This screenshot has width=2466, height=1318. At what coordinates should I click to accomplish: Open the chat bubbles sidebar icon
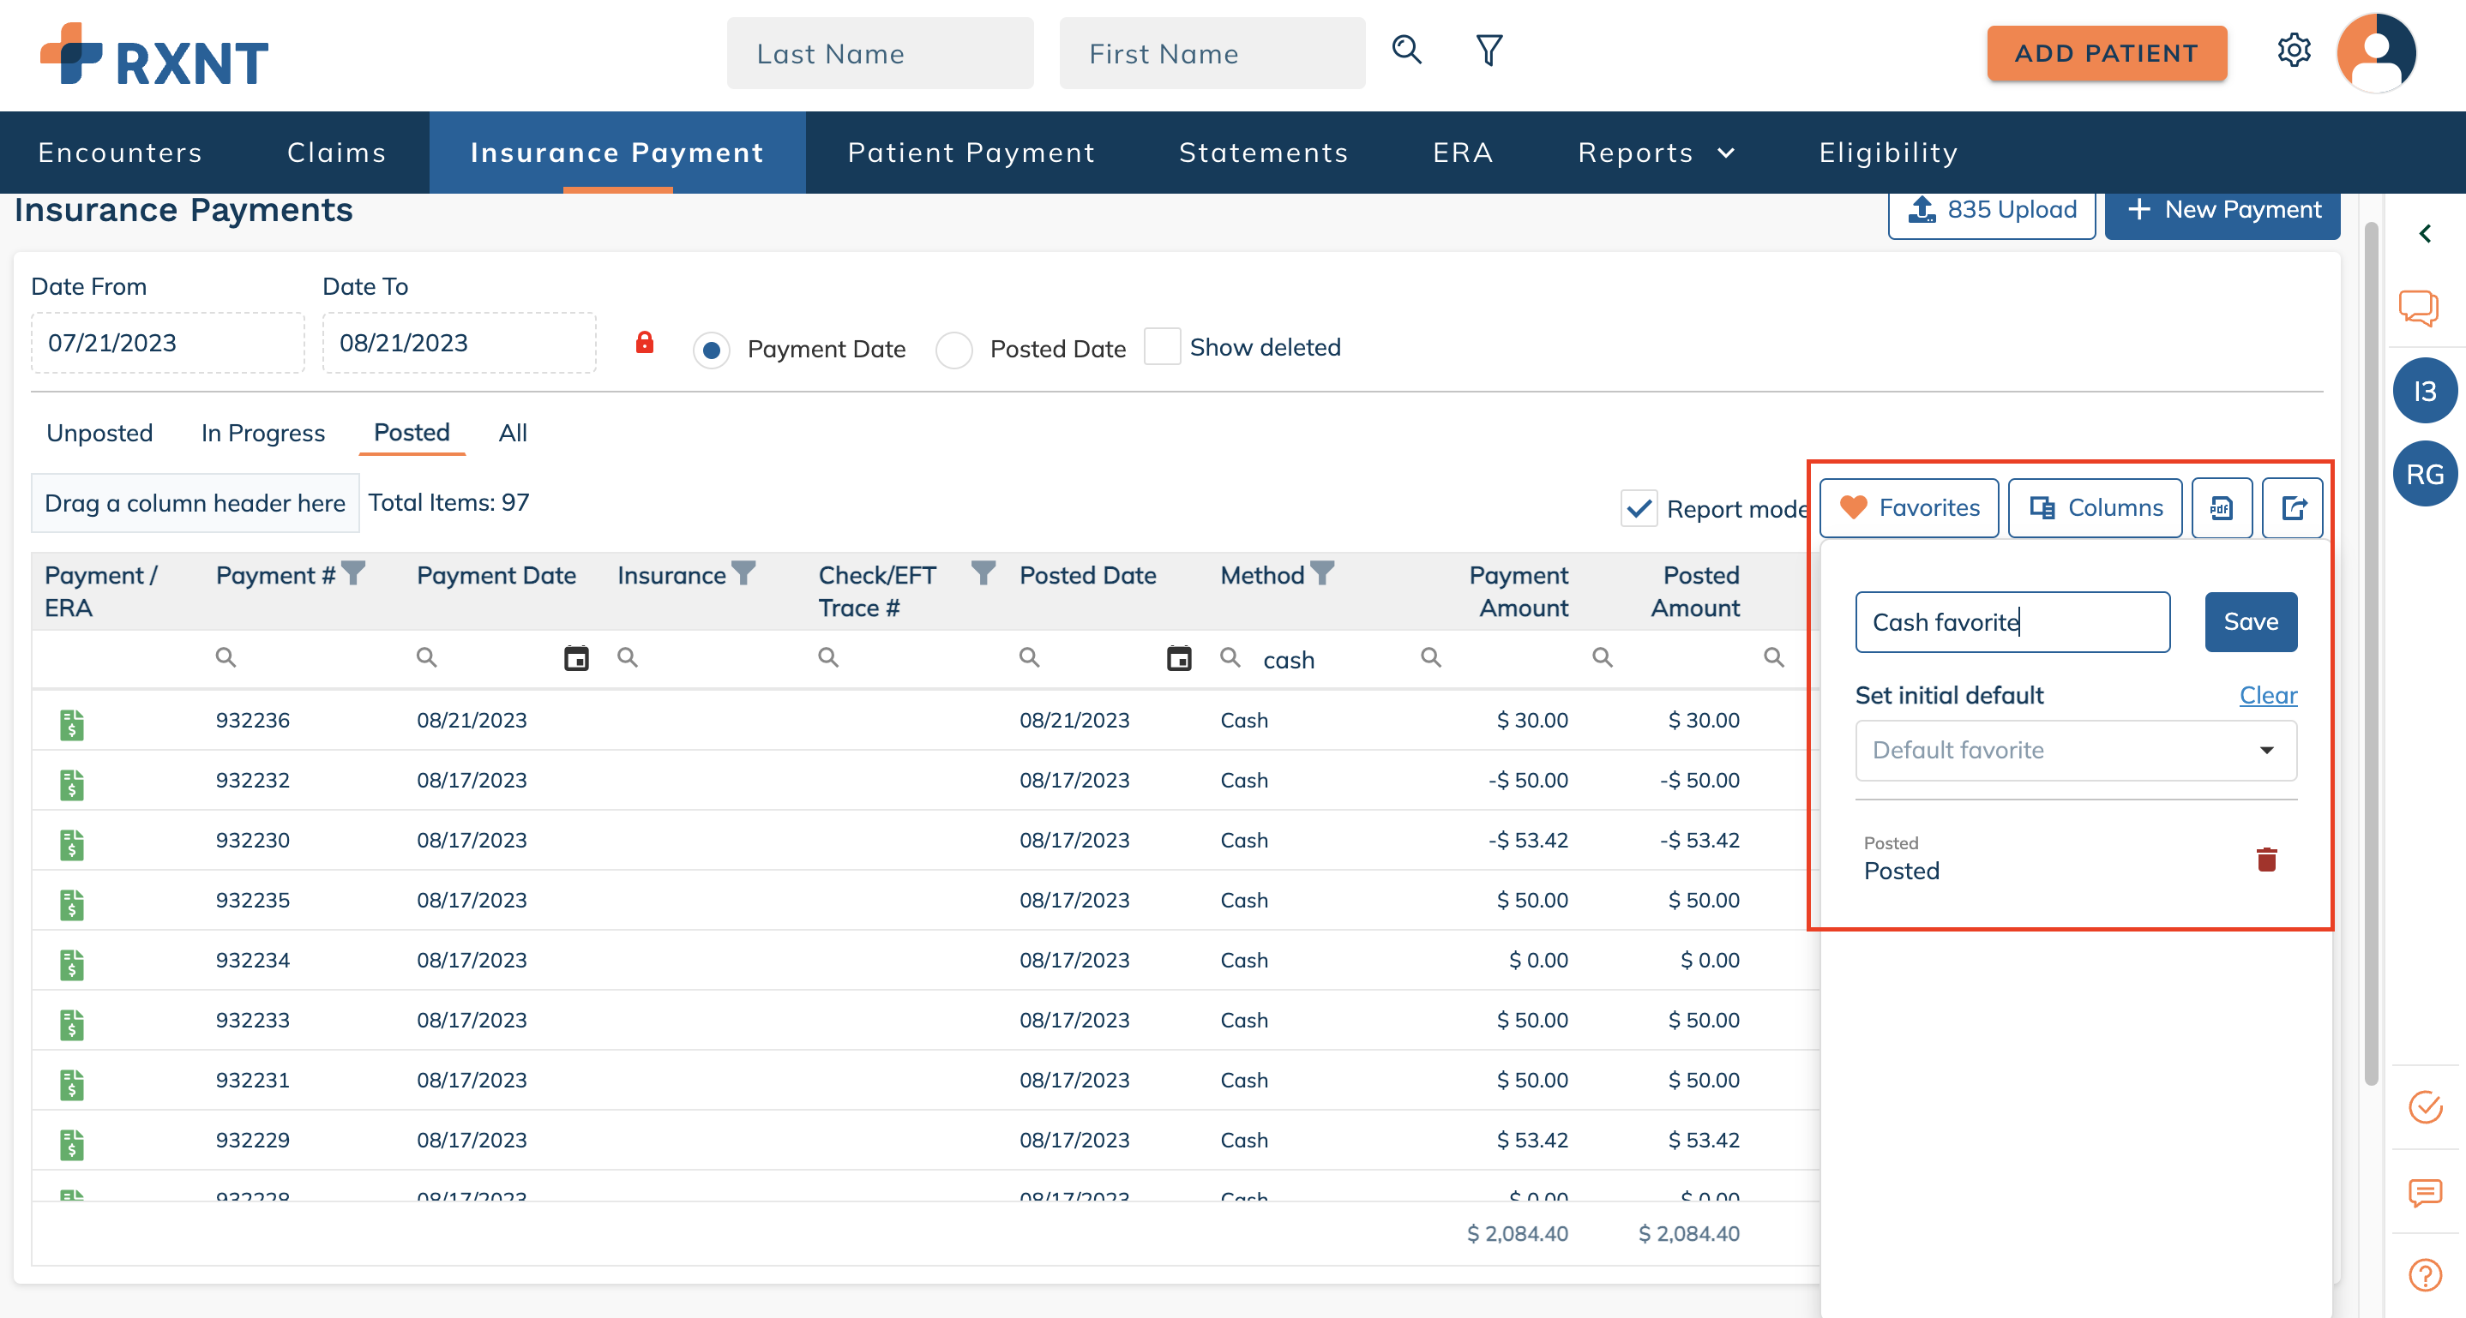(2418, 308)
